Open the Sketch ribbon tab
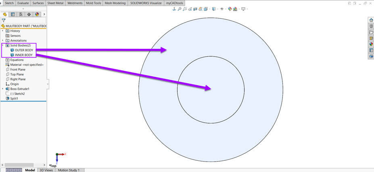Viewport: 374px width, 172px height. (9, 3)
